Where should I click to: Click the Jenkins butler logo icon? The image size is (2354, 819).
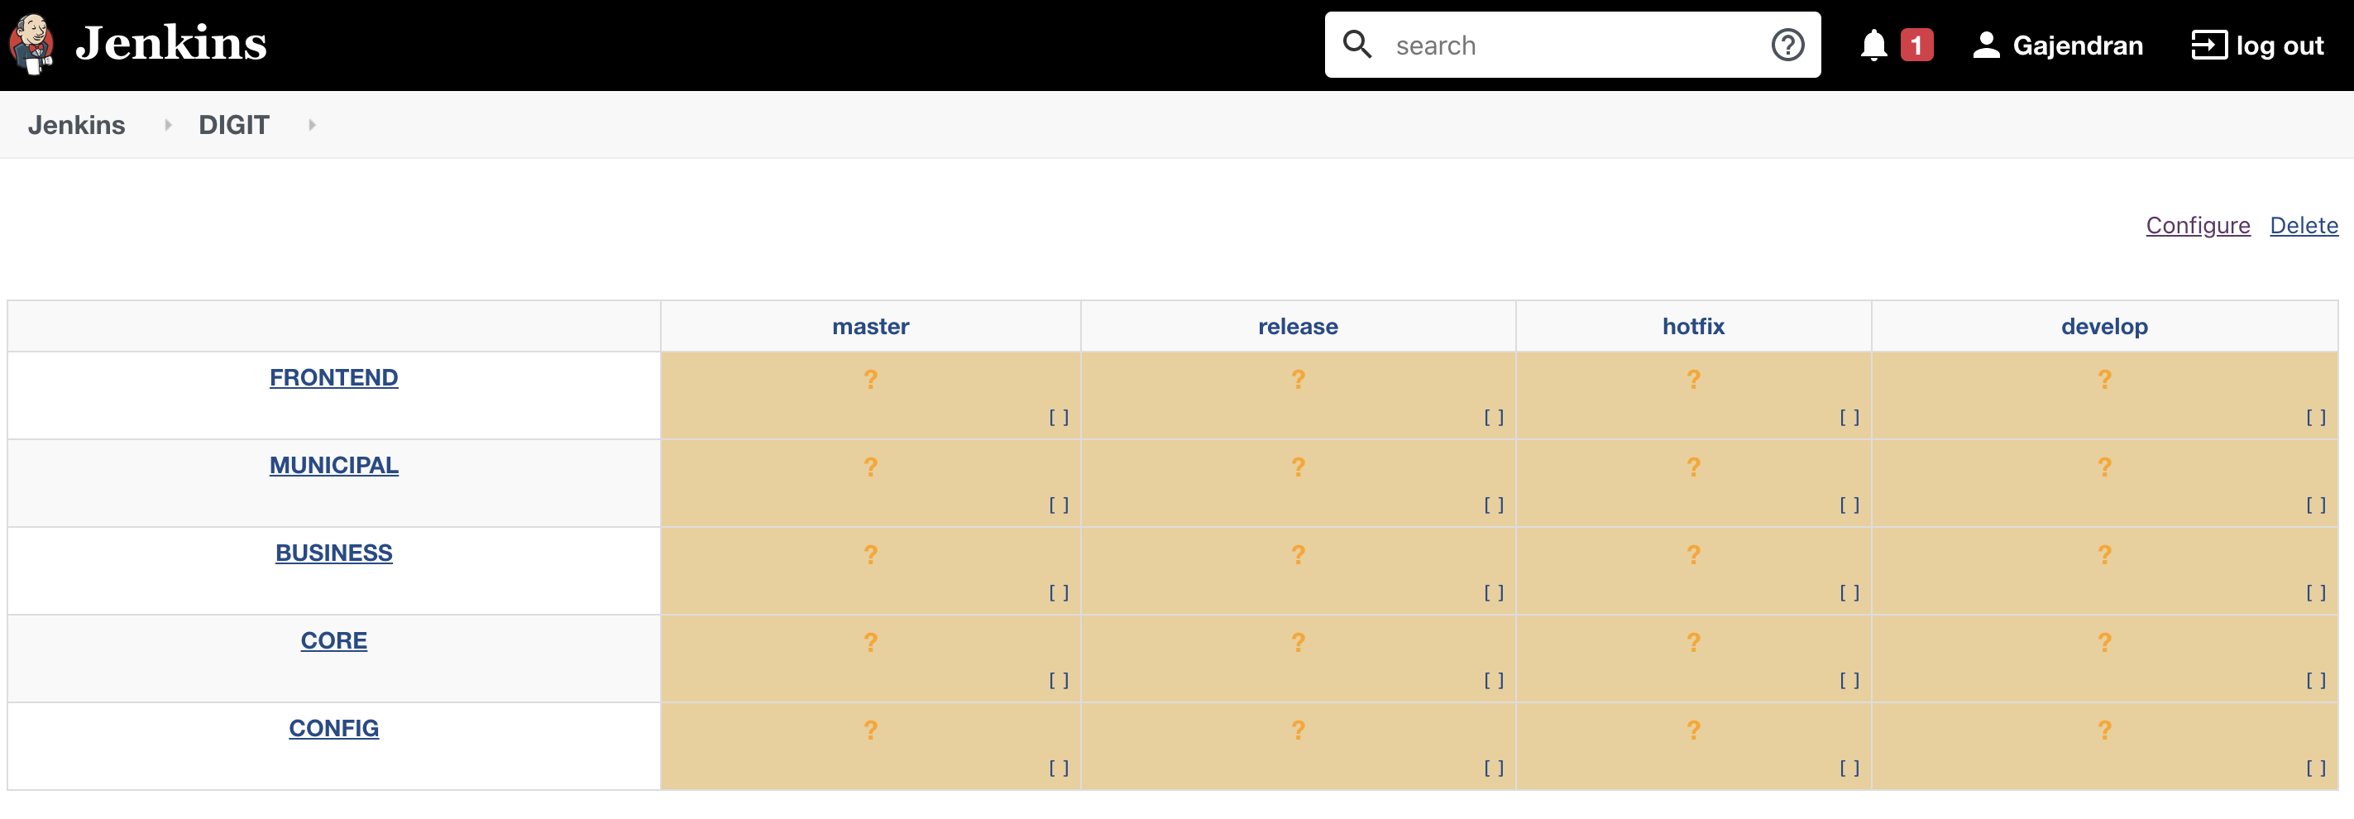[x=32, y=44]
